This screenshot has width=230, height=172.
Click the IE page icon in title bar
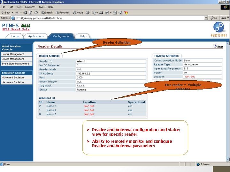pyautogui.click(x=2, y=2)
